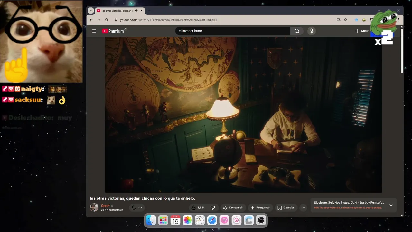Click the install app icon in the address bar
The width and height of the screenshot is (412, 232).
pos(338,20)
